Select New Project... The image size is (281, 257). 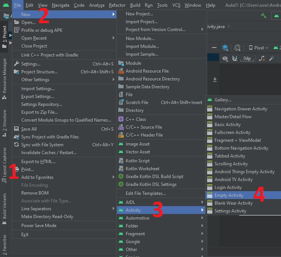click(161, 14)
